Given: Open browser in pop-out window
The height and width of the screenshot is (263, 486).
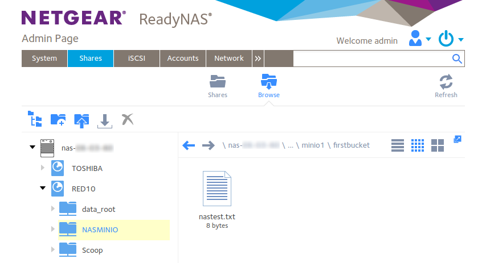Looking at the screenshot, I should (x=457, y=139).
